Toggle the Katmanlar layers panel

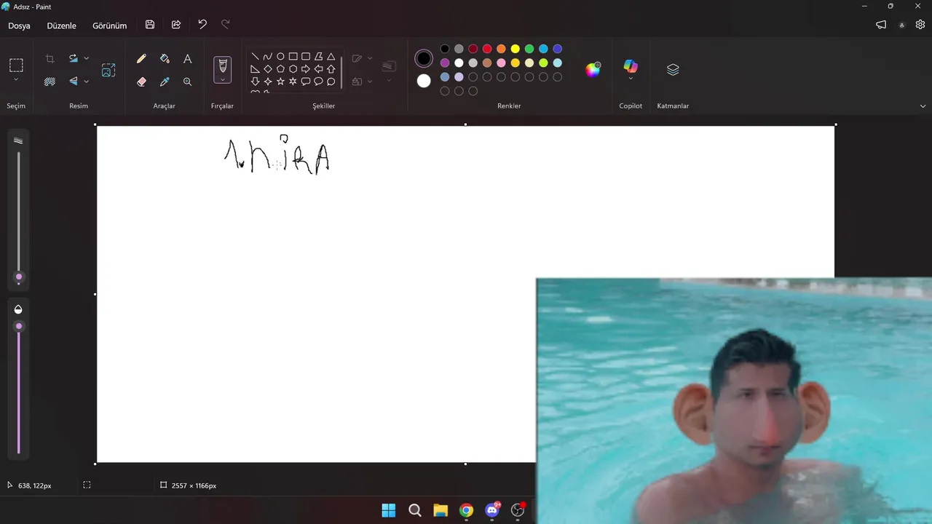point(673,69)
